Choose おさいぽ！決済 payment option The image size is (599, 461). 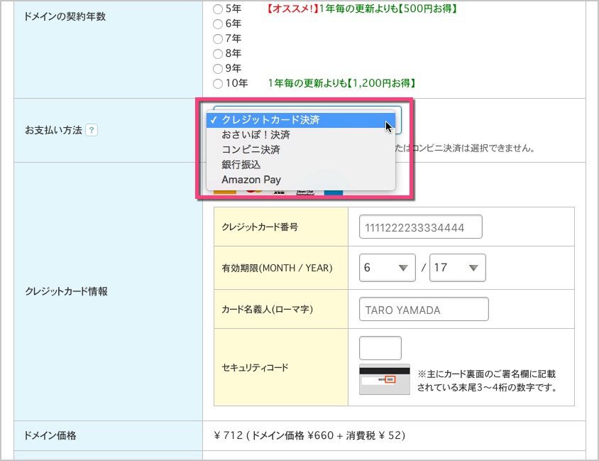(x=301, y=135)
